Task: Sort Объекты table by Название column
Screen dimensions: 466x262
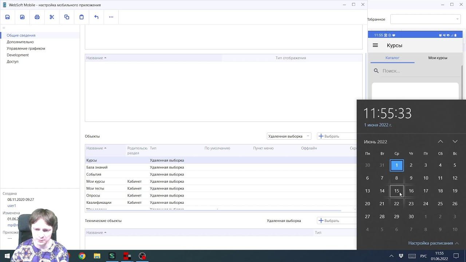Action: 96,148
